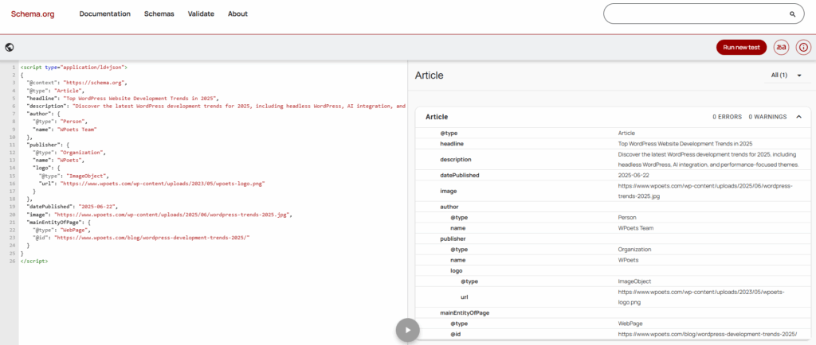Click the globe icon in toolbar
816x345 pixels.
click(x=10, y=47)
